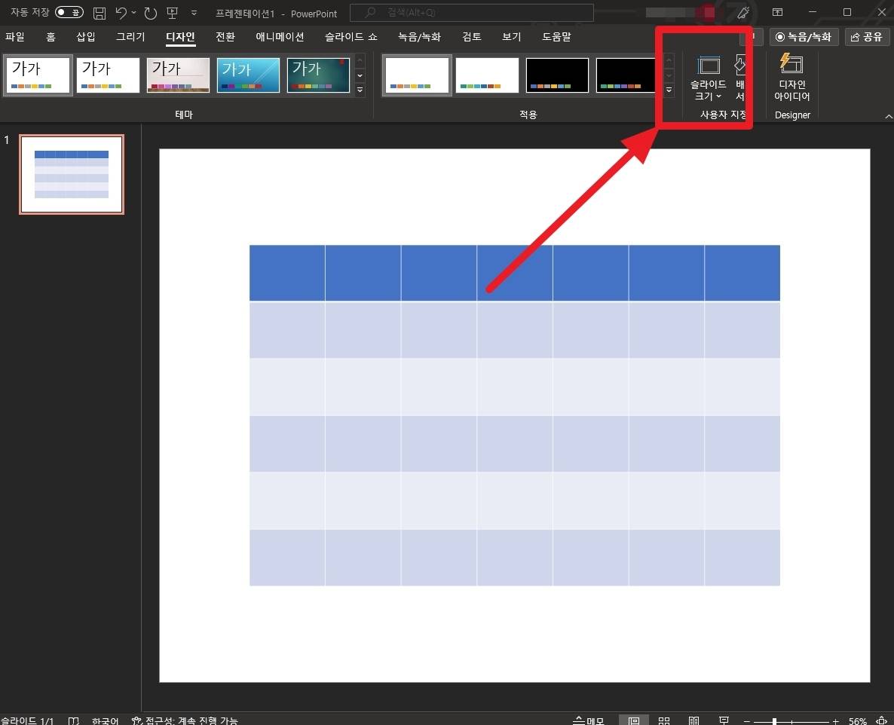Screen dimensions: 894x725
Task: Open the Customize Quick Access Toolbar dropdown
Action: (194, 13)
